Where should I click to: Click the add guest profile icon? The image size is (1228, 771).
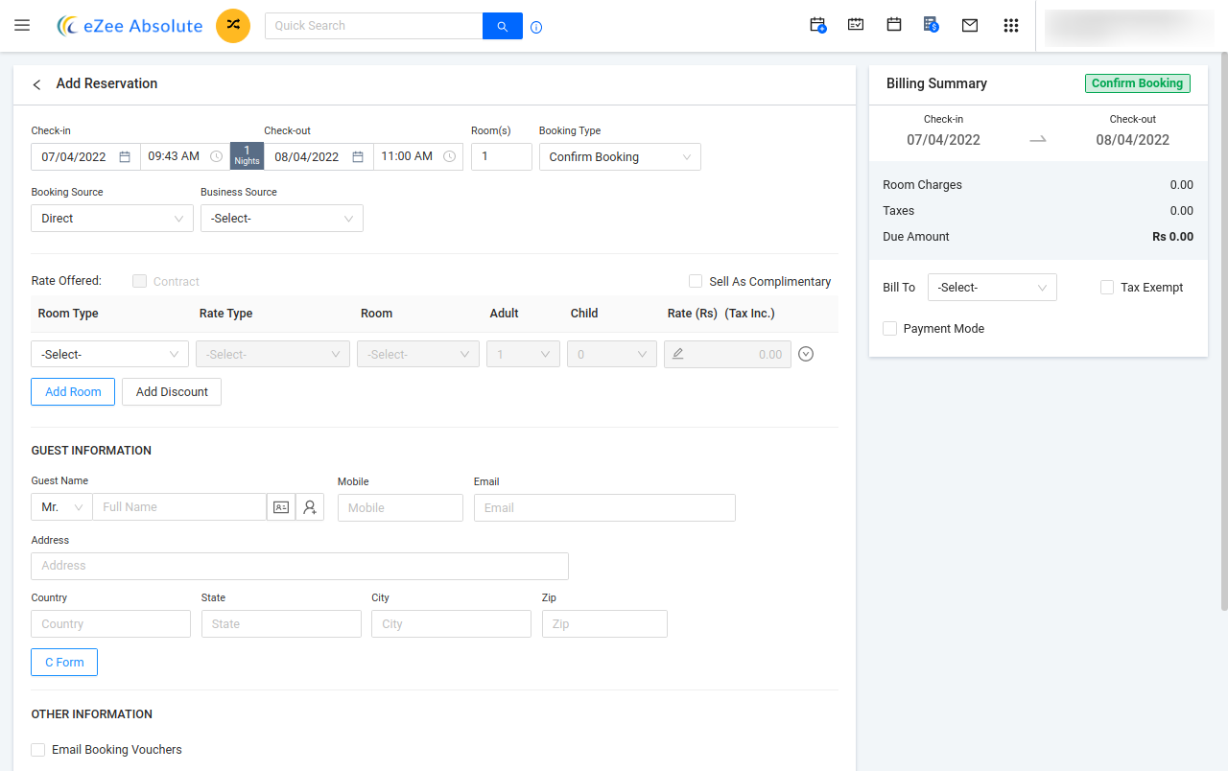(x=309, y=506)
